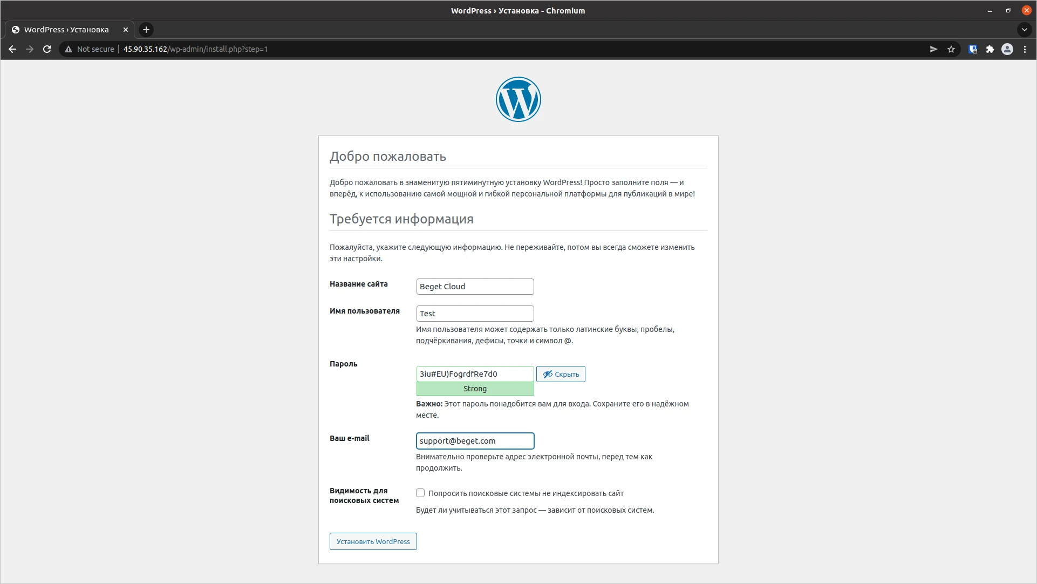
Task: Expand the tab search chevron
Action: pos(1024,30)
